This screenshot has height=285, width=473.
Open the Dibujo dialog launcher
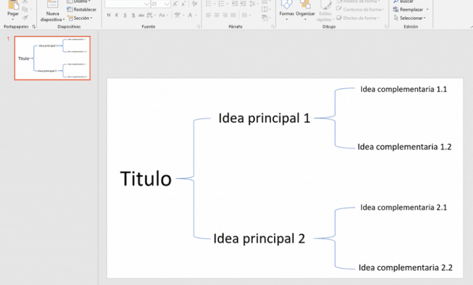[386, 27]
